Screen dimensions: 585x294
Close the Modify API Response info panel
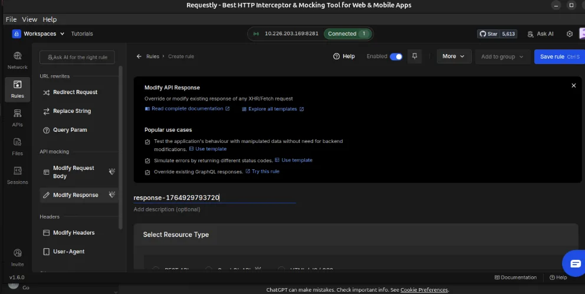(573, 86)
